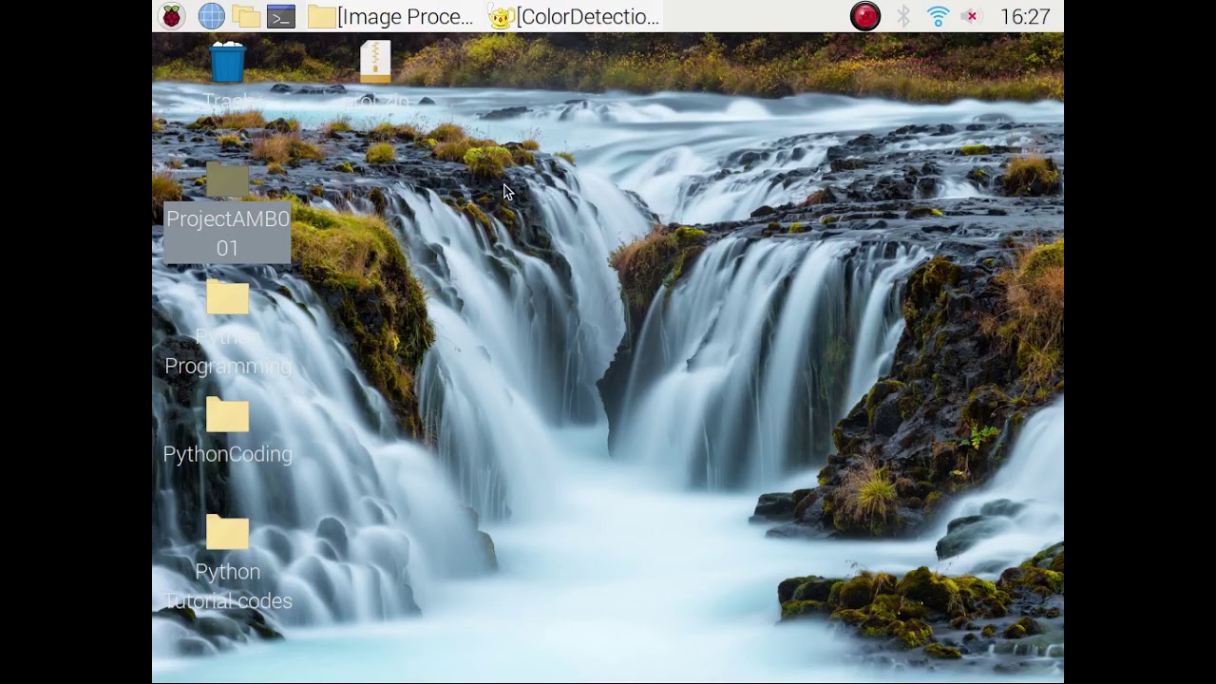This screenshot has height=684, width=1216.
Task: Open the Raspberry Pi main menu
Action: click(172, 16)
